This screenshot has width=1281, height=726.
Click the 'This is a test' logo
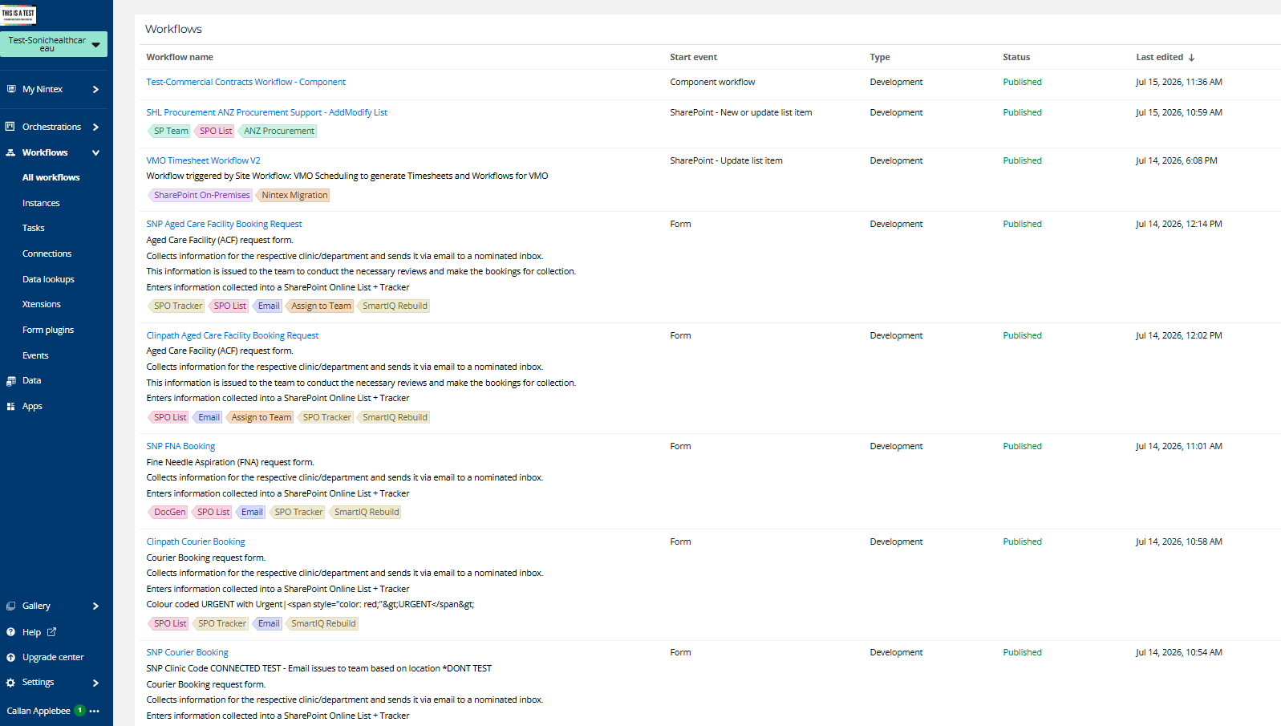tap(18, 14)
